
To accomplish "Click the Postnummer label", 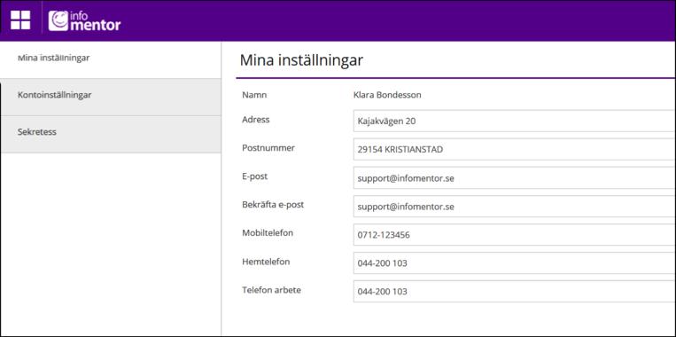I will 268,147.
